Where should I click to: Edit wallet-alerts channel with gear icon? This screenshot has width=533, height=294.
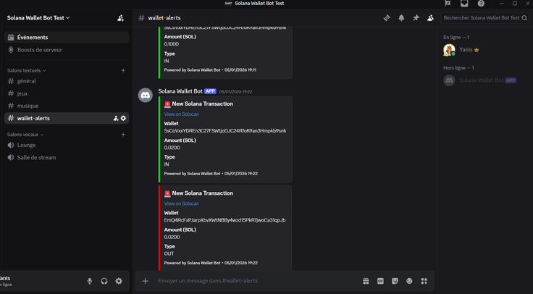coord(123,118)
